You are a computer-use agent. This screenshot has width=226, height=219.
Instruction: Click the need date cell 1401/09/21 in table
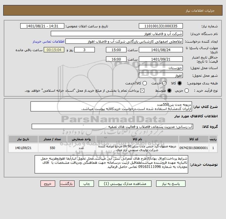point(23,148)
